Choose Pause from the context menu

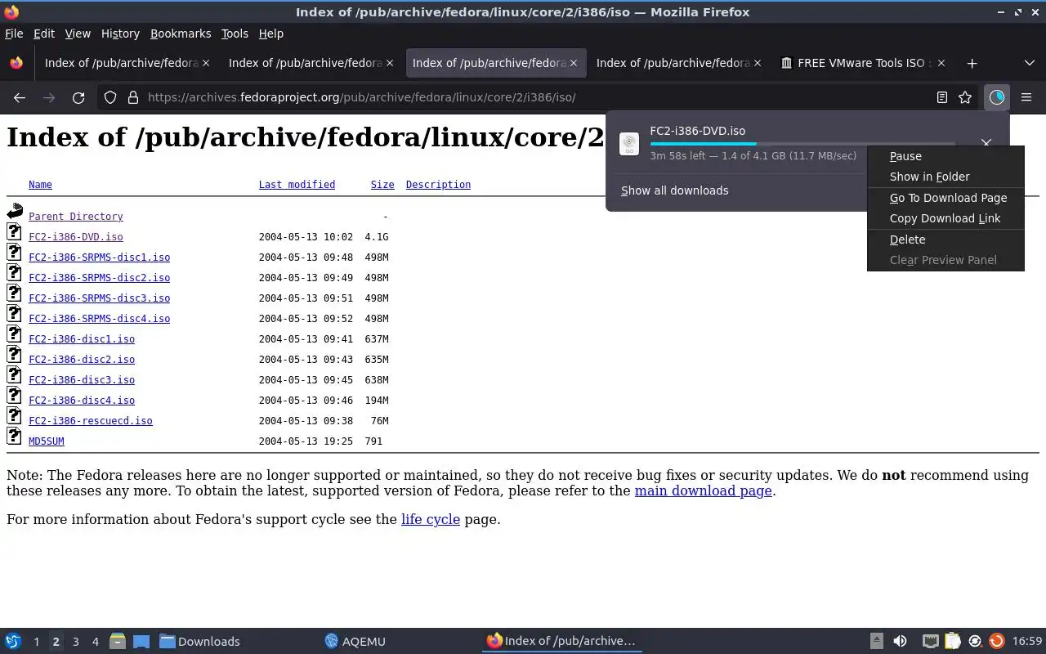point(945,156)
